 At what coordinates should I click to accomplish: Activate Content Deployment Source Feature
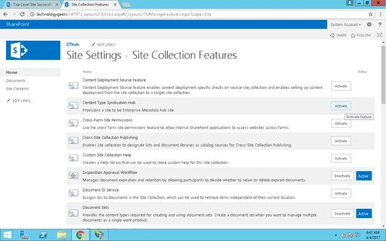click(x=341, y=86)
